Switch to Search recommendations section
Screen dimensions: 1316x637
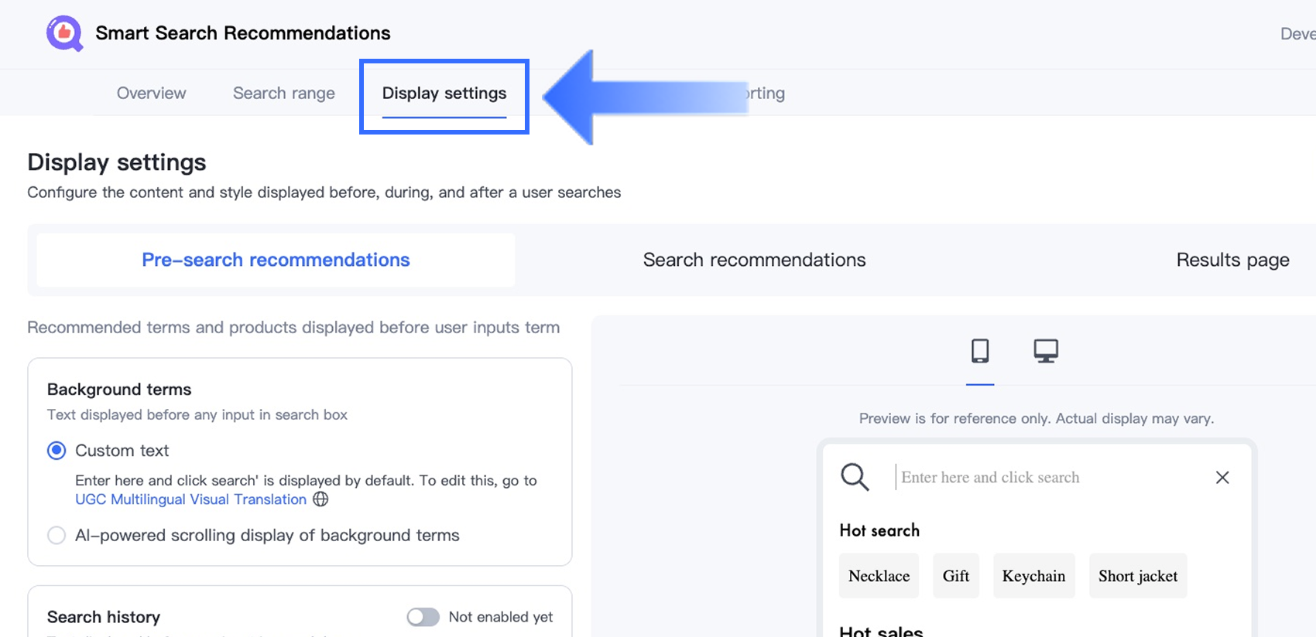click(x=754, y=260)
